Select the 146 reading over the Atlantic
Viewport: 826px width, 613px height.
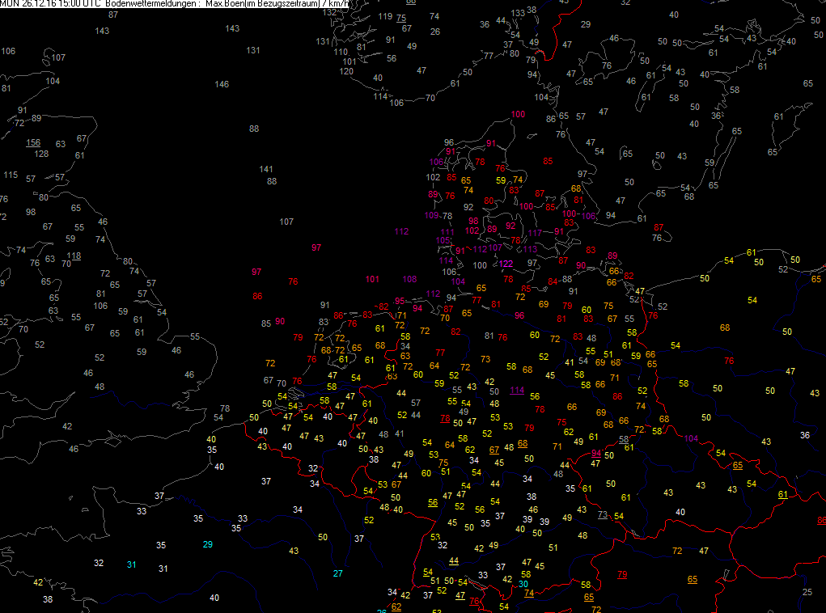point(222,84)
